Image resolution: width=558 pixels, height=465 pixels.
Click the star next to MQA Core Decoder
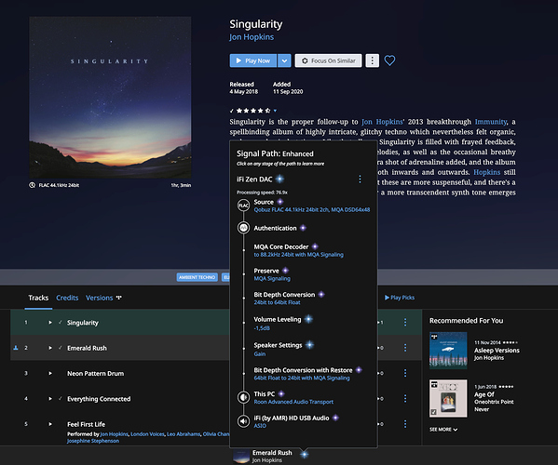pyautogui.click(x=315, y=246)
